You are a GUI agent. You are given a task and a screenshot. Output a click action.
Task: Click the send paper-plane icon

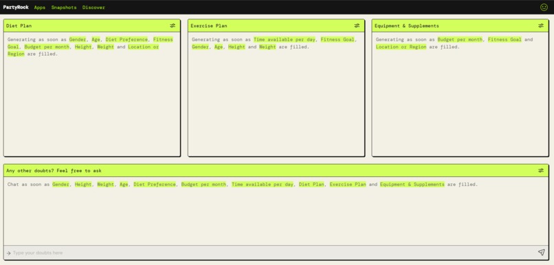tap(541, 252)
